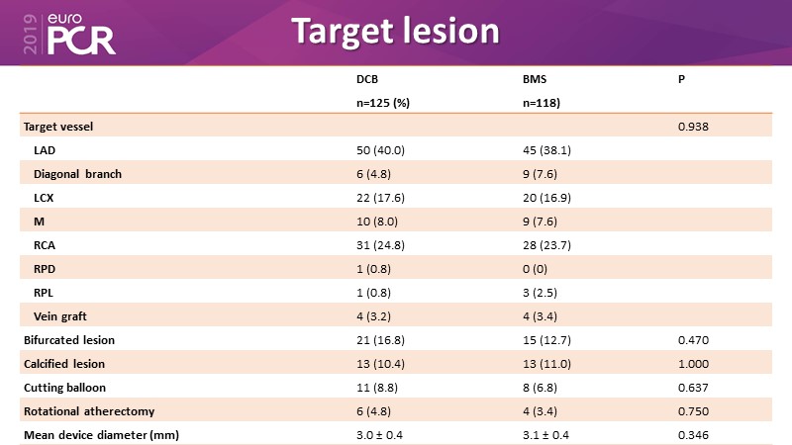Select the "Calcified lesion" row label

click(65, 363)
